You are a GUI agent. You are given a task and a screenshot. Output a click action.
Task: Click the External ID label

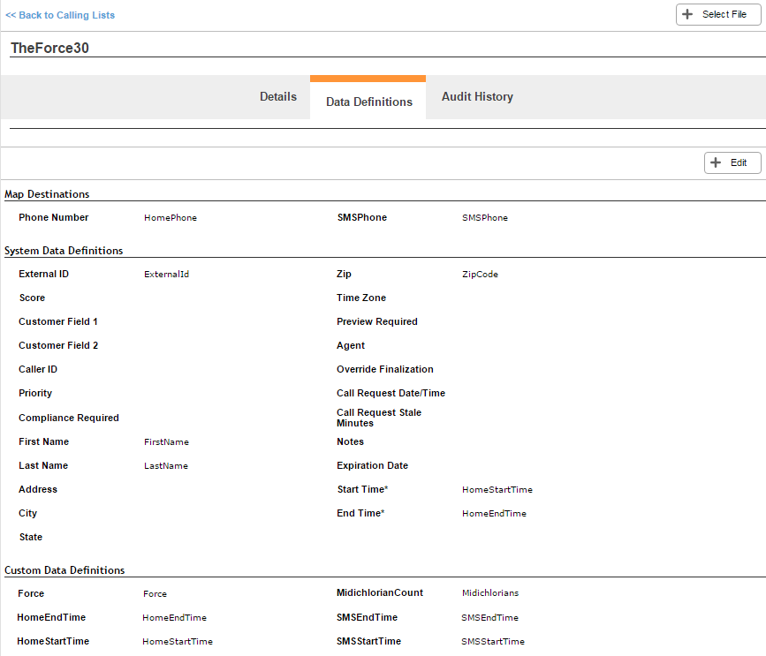point(43,274)
